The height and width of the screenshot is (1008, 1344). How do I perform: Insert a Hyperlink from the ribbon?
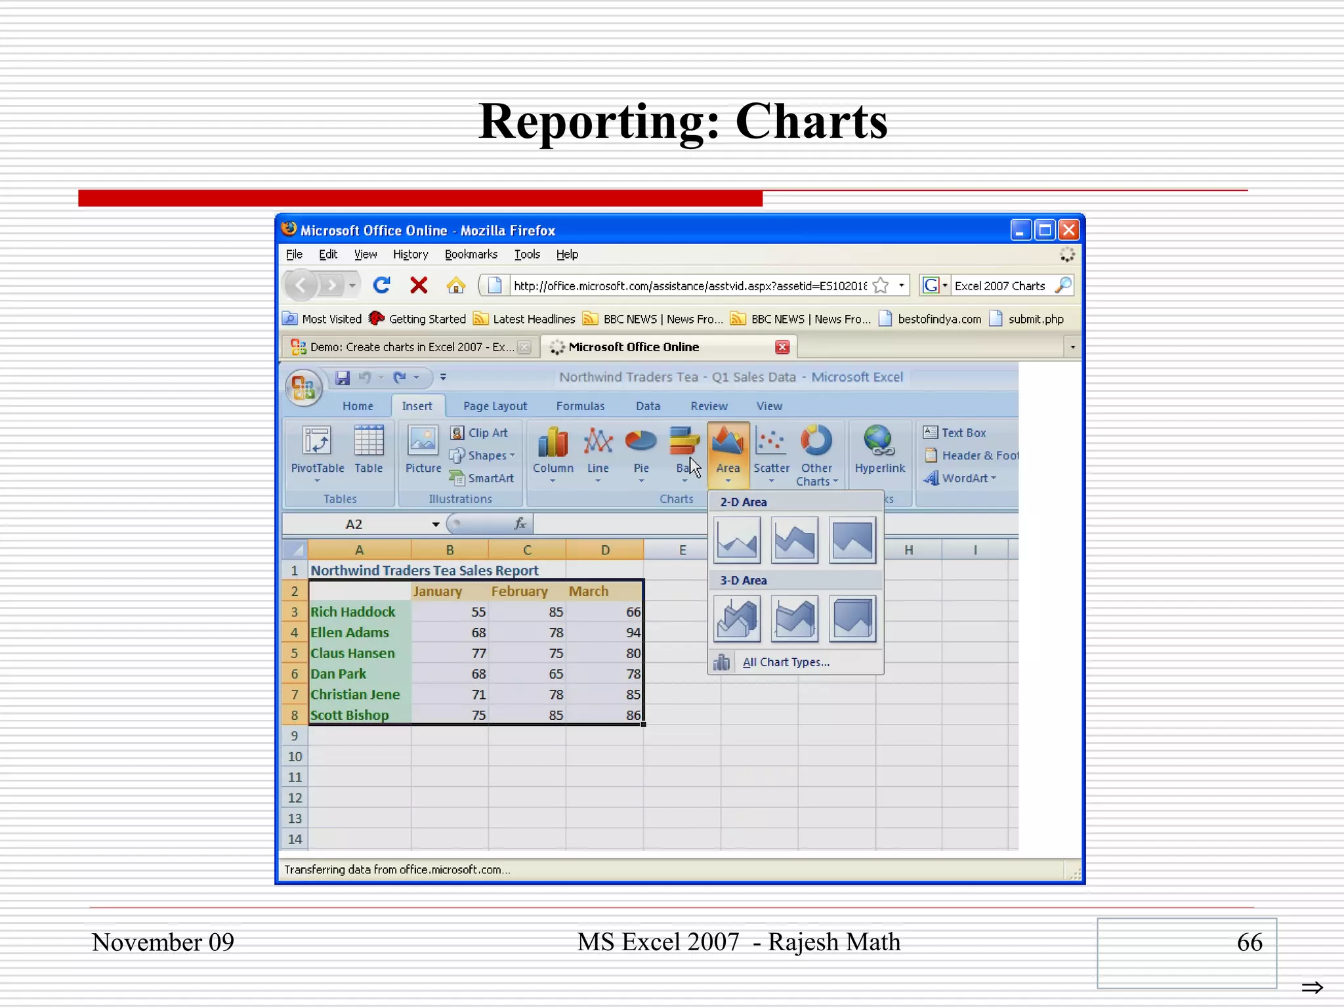coord(879,450)
